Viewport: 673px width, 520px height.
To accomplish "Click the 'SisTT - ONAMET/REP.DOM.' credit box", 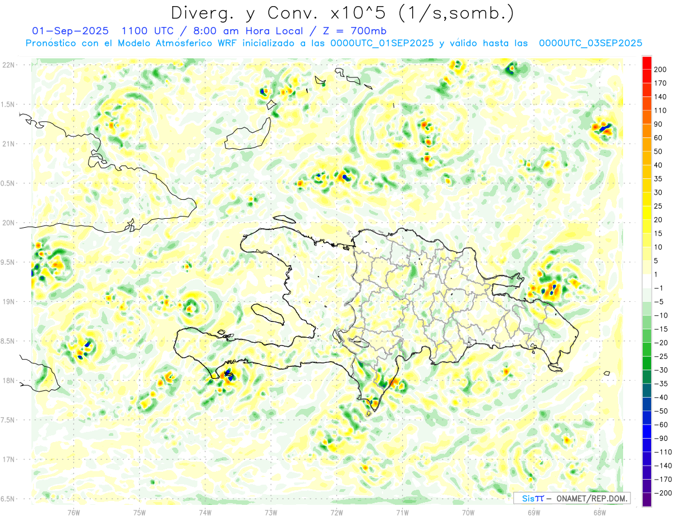I will point(572,498).
